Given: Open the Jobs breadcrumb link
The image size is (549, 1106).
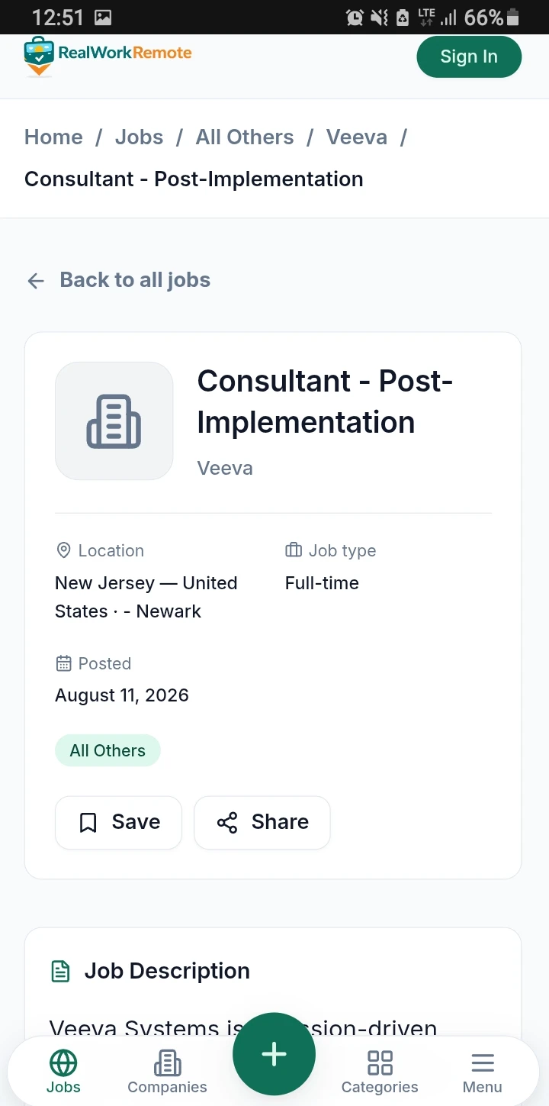Looking at the screenshot, I should 139,137.
